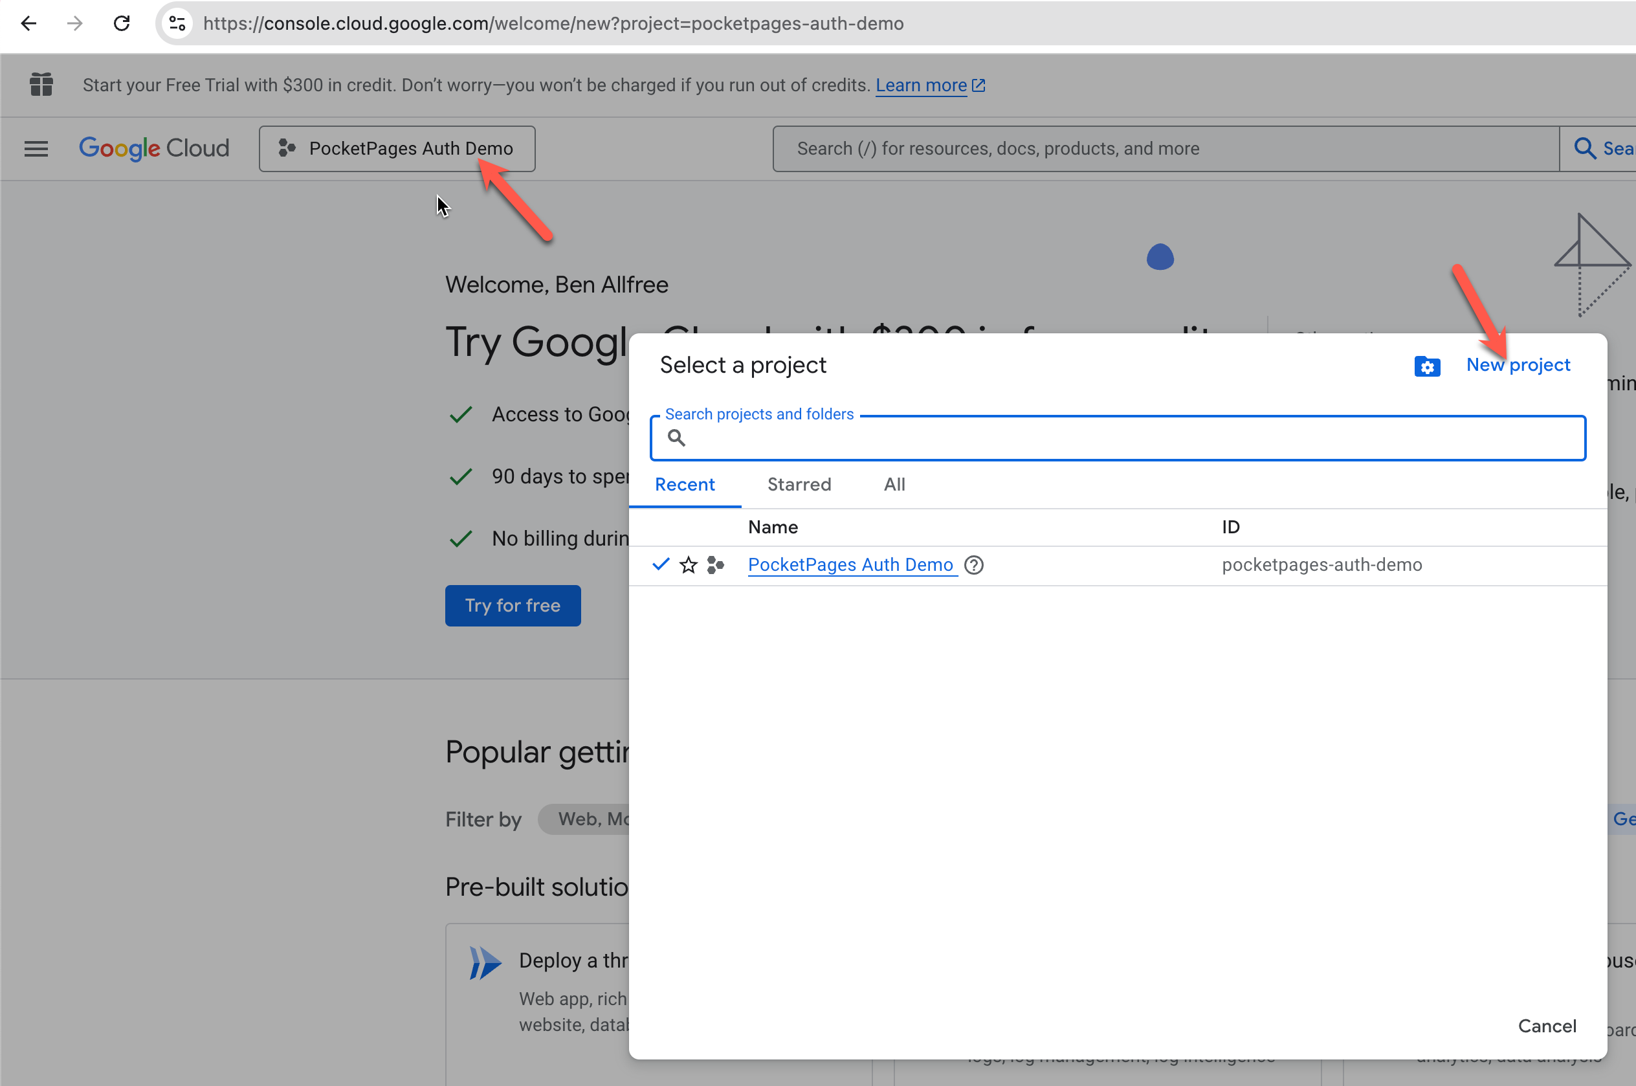The image size is (1636, 1086).
Task: Click the address bar URL
Action: click(x=553, y=23)
